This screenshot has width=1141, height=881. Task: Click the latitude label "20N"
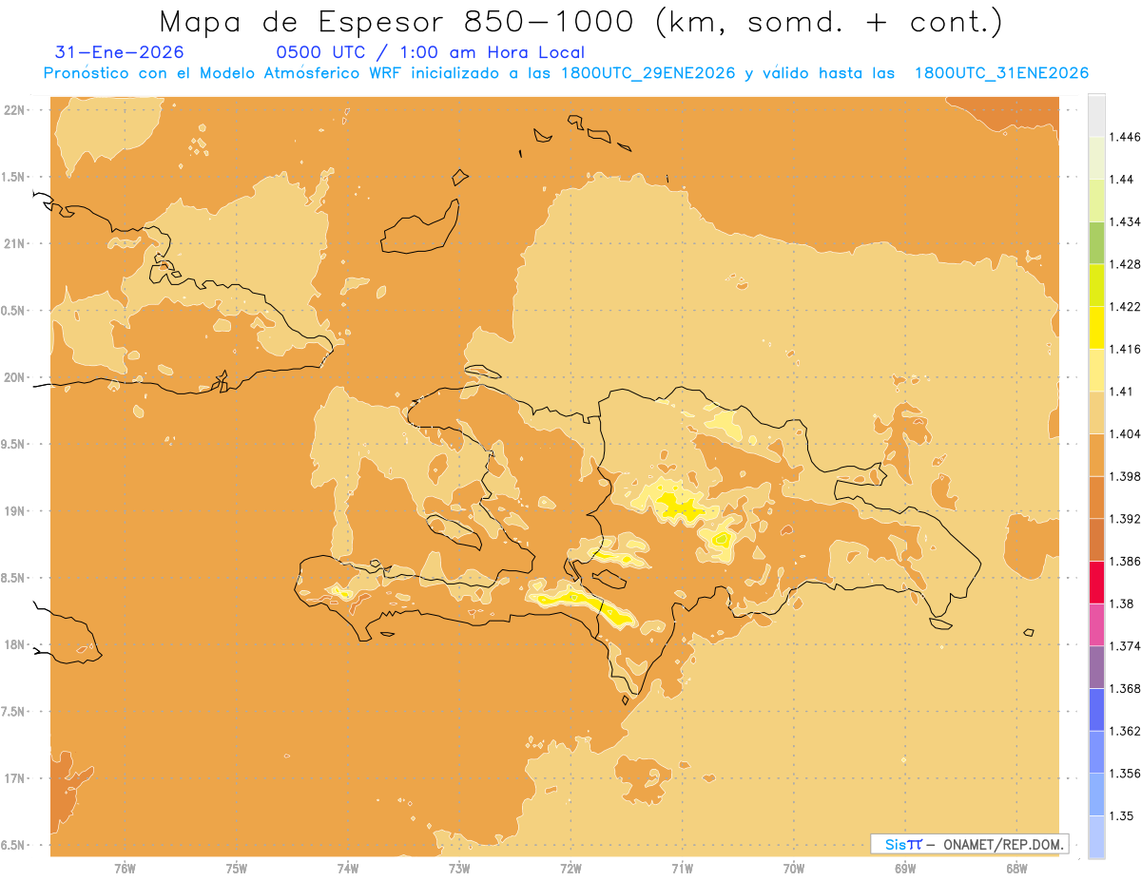13,377
